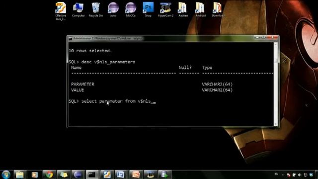Open the Android folder shortcut
Image resolution: width=318 pixels, height=179 pixels.
pyautogui.click(x=200, y=10)
